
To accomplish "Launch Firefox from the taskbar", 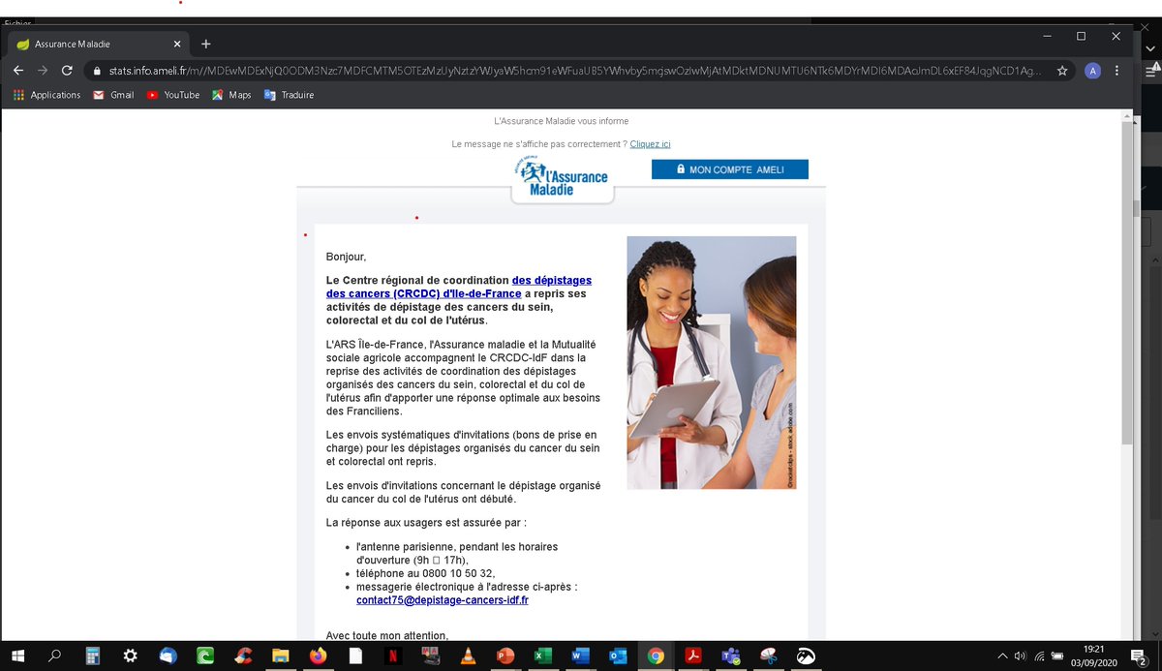I will tap(318, 656).
